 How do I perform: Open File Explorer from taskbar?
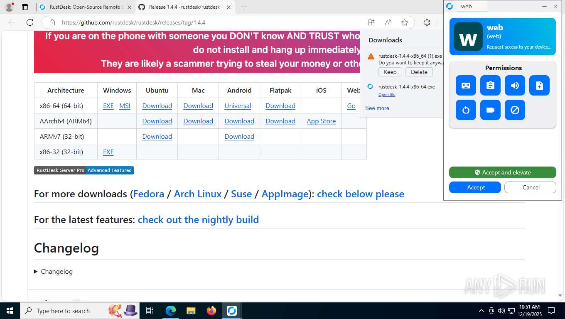191,311
